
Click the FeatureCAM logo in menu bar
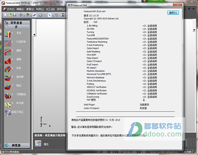point(5,9)
